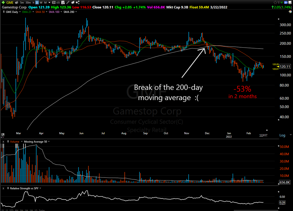This screenshot has width=293, height=211.
Task: Click the notes folder icon
Action: tap(73, 2)
